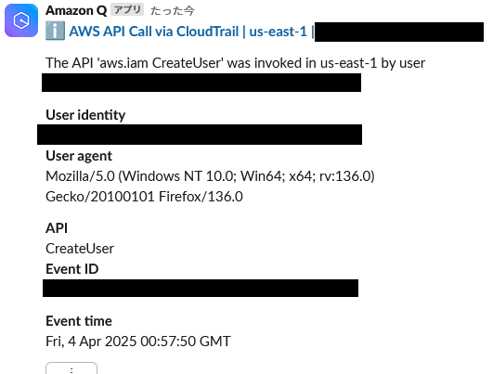The height and width of the screenshot is (374, 493).
Task: Click the Mozilla/5.0 user agent line
Action: 210,176
